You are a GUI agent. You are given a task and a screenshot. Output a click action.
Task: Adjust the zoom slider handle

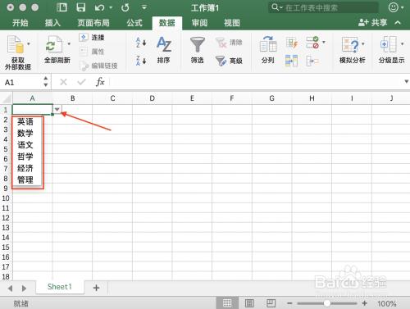click(327, 303)
